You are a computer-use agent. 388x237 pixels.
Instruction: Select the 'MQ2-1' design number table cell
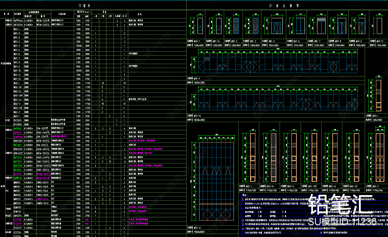[x=17, y=83]
